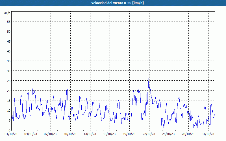Click the 5 value on the y-axis
This screenshot has width=226, height=141.
[x=10, y=120]
